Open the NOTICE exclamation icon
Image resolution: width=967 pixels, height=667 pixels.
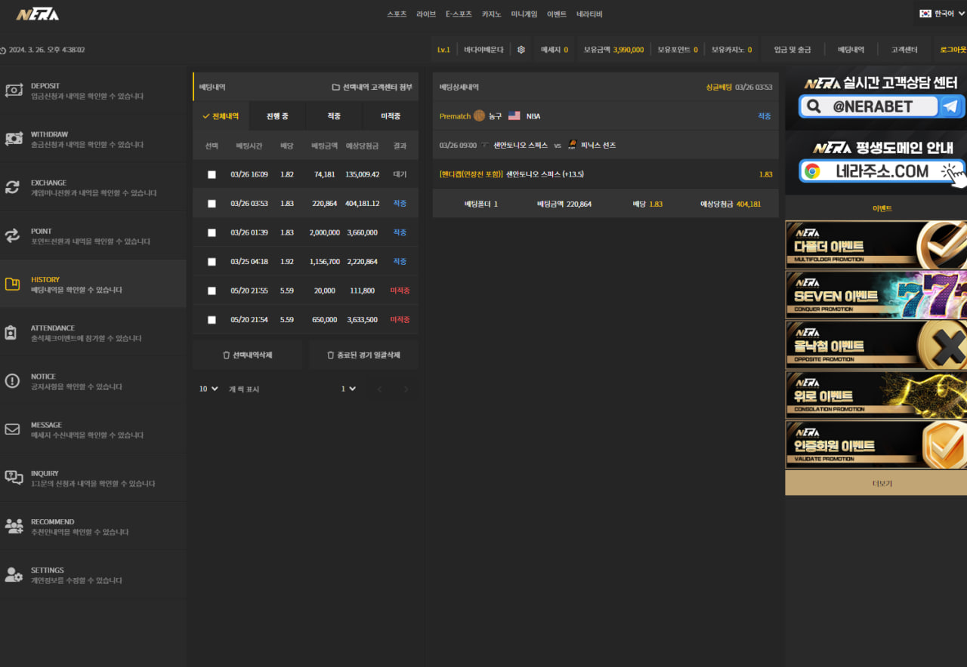12,381
